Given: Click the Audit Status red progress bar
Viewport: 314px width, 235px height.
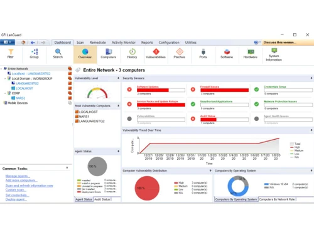Looking at the screenshot, I should tap(208, 120).
